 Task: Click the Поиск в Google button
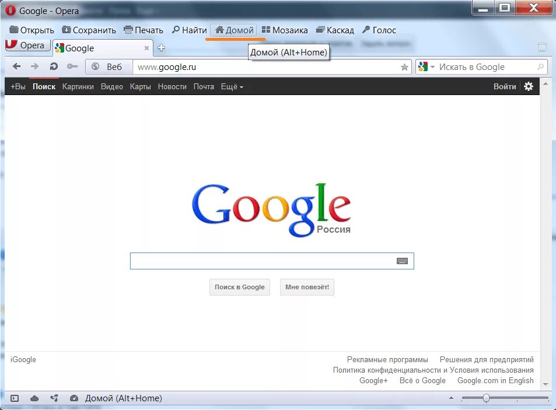click(240, 287)
